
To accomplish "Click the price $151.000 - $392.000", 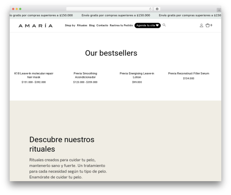I will coord(34,82).
